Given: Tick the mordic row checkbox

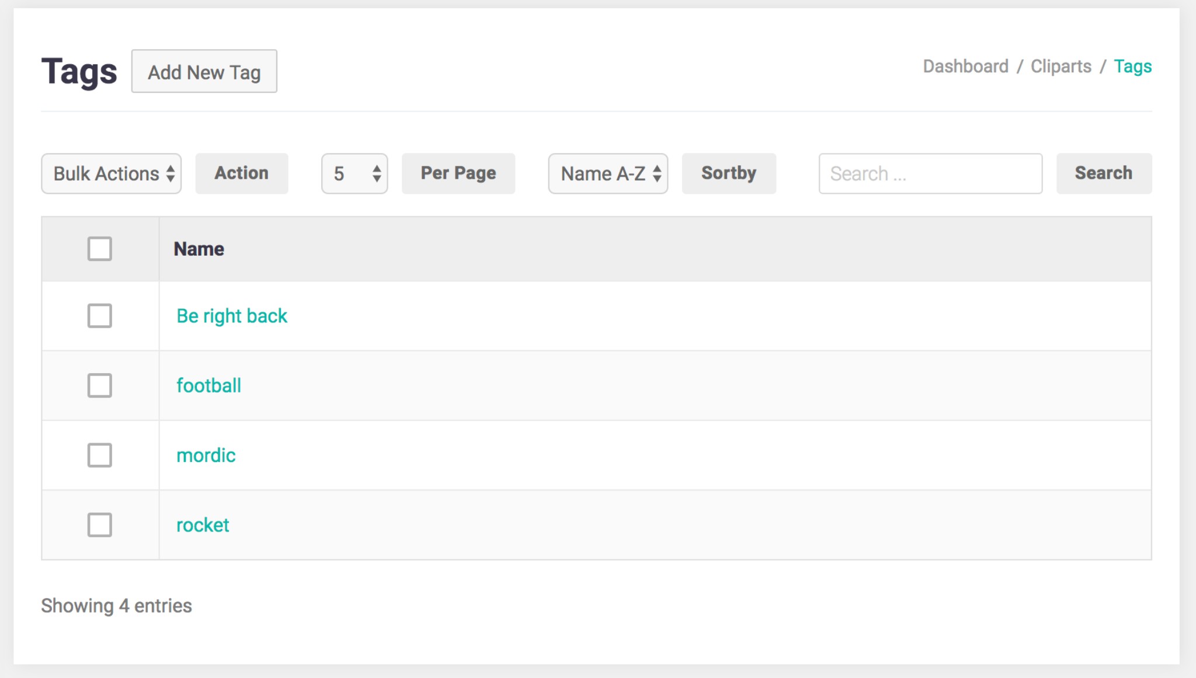Looking at the screenshot, I should pos(99,455).
